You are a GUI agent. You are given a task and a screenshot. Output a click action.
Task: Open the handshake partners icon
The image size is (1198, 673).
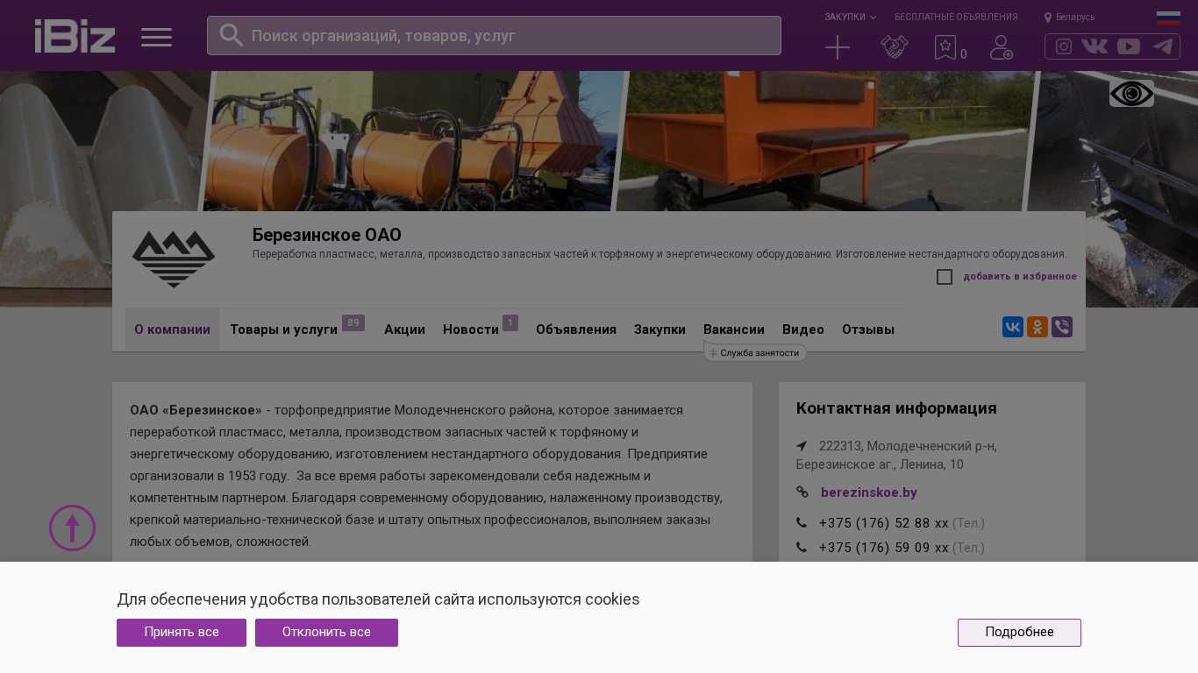click(x=895, y=47)
